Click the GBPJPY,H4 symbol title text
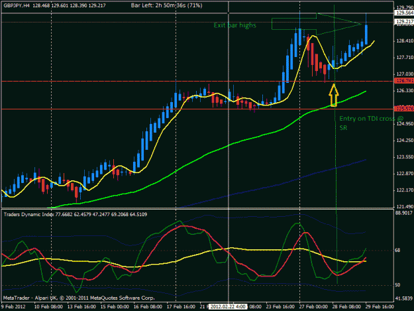 [x=17, y=5]
